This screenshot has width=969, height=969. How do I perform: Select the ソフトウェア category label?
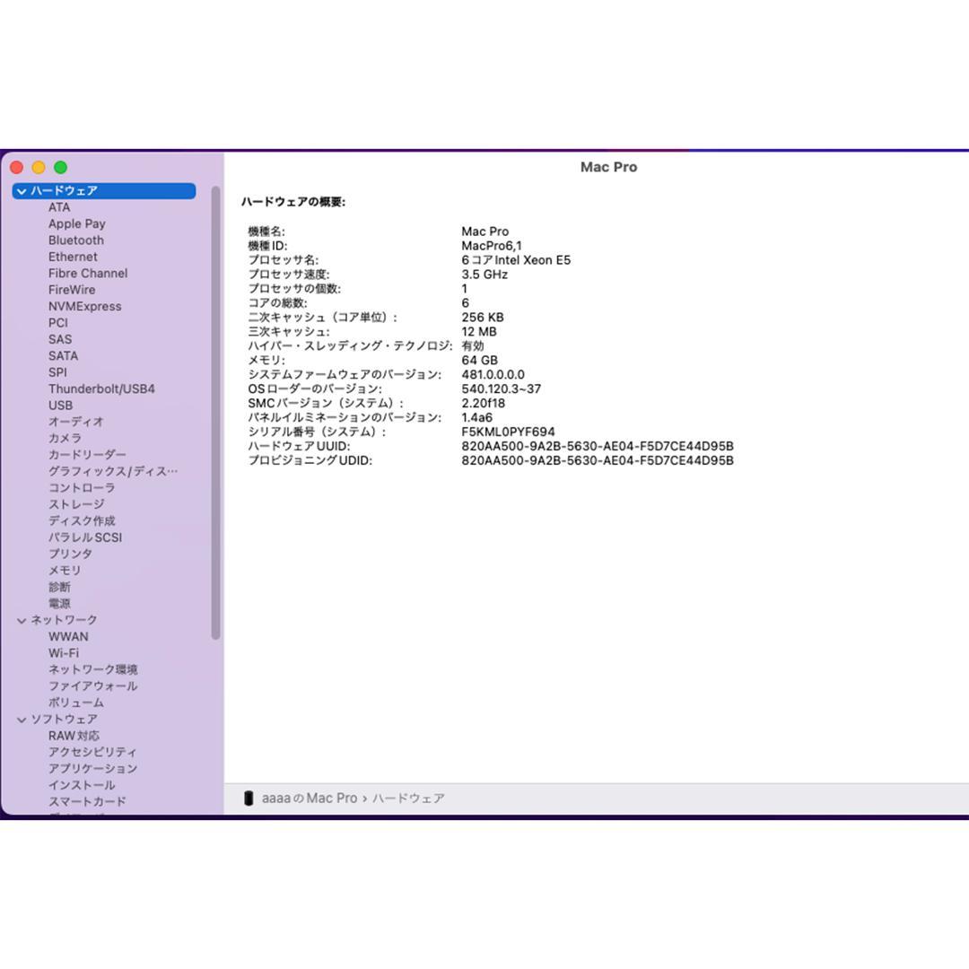point(65,720)
